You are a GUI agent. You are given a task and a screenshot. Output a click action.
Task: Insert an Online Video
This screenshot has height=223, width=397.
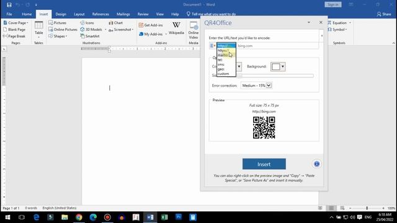tap(194, 30)
